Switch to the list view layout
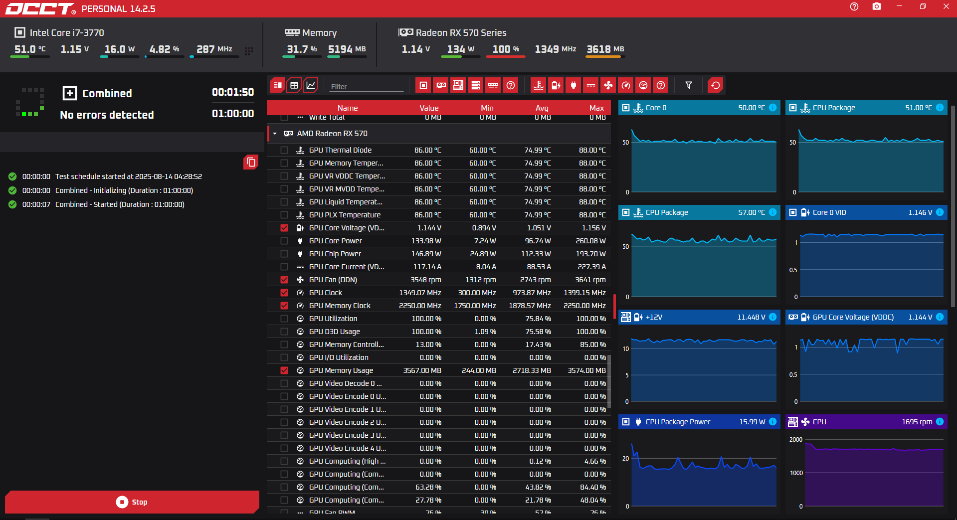Viewport: 957px width, 520px height. click(278, 85)
